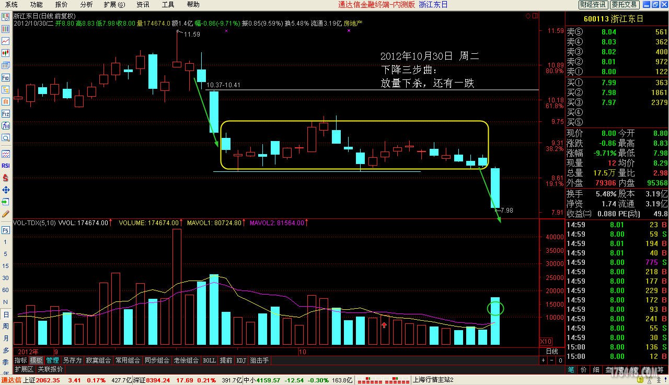Select the 寂寞组合 template tab
669x385 pixels.
pos(98,360)
